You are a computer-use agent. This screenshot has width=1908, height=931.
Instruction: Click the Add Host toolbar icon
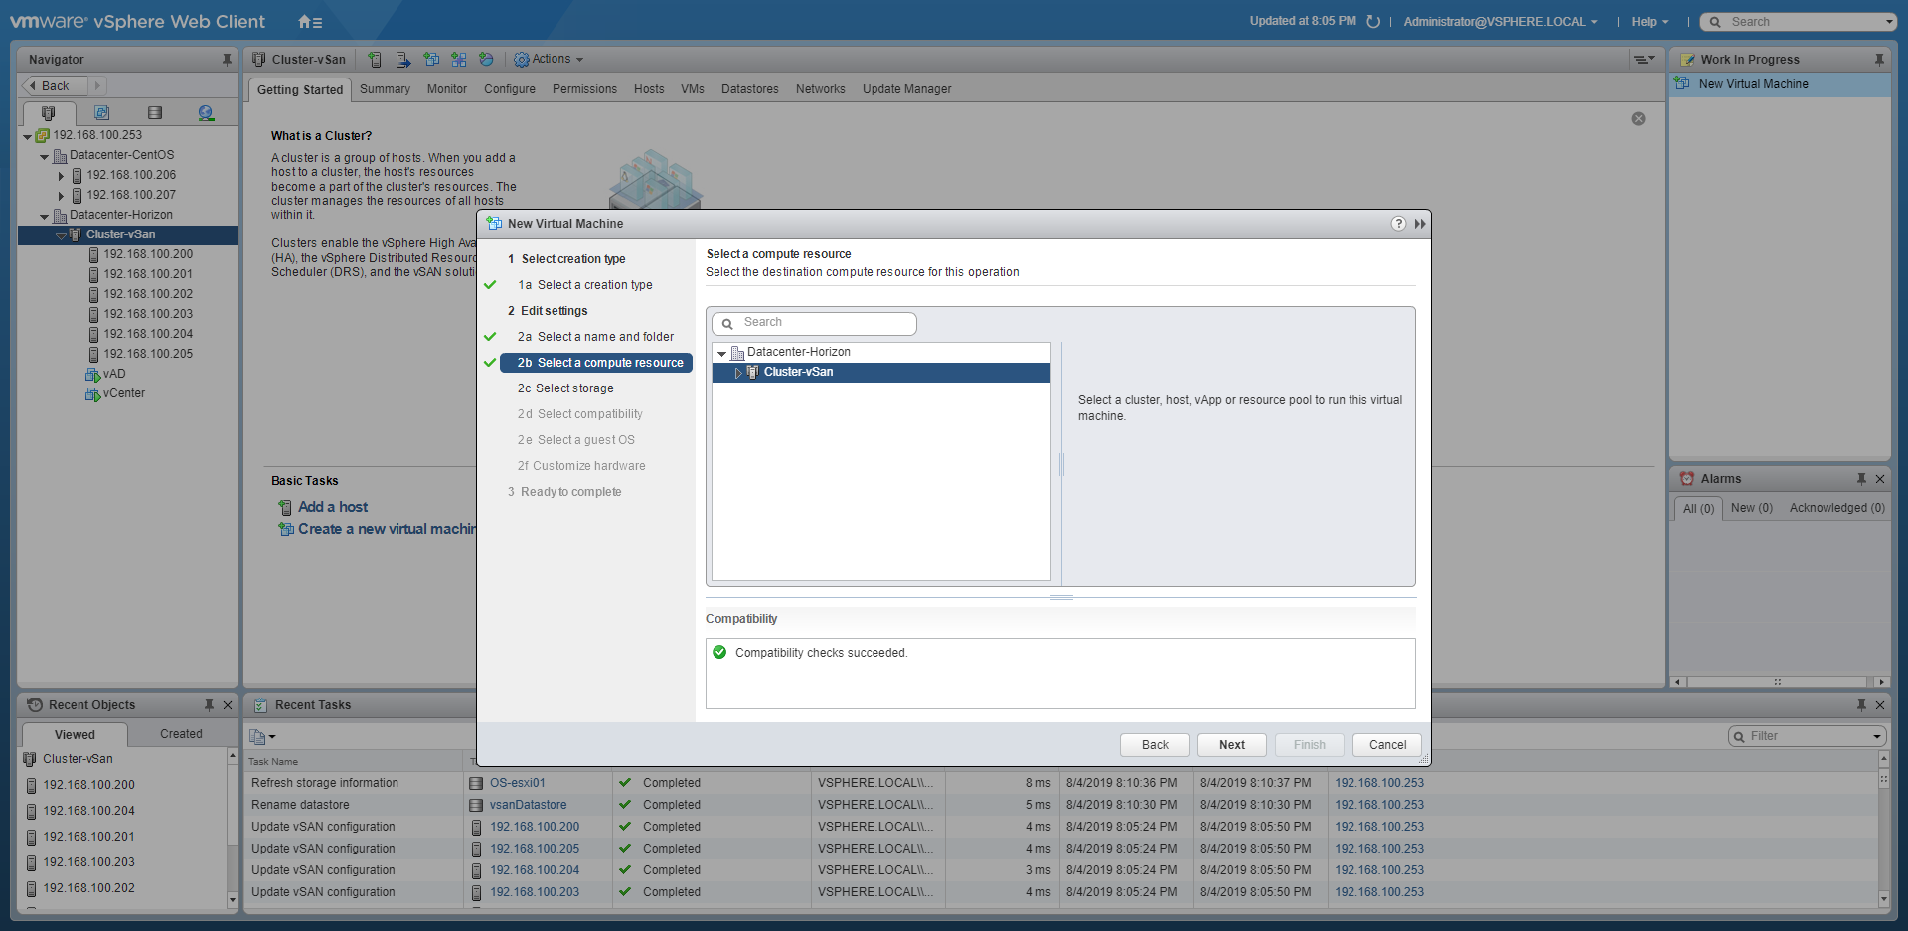point(375,60)
